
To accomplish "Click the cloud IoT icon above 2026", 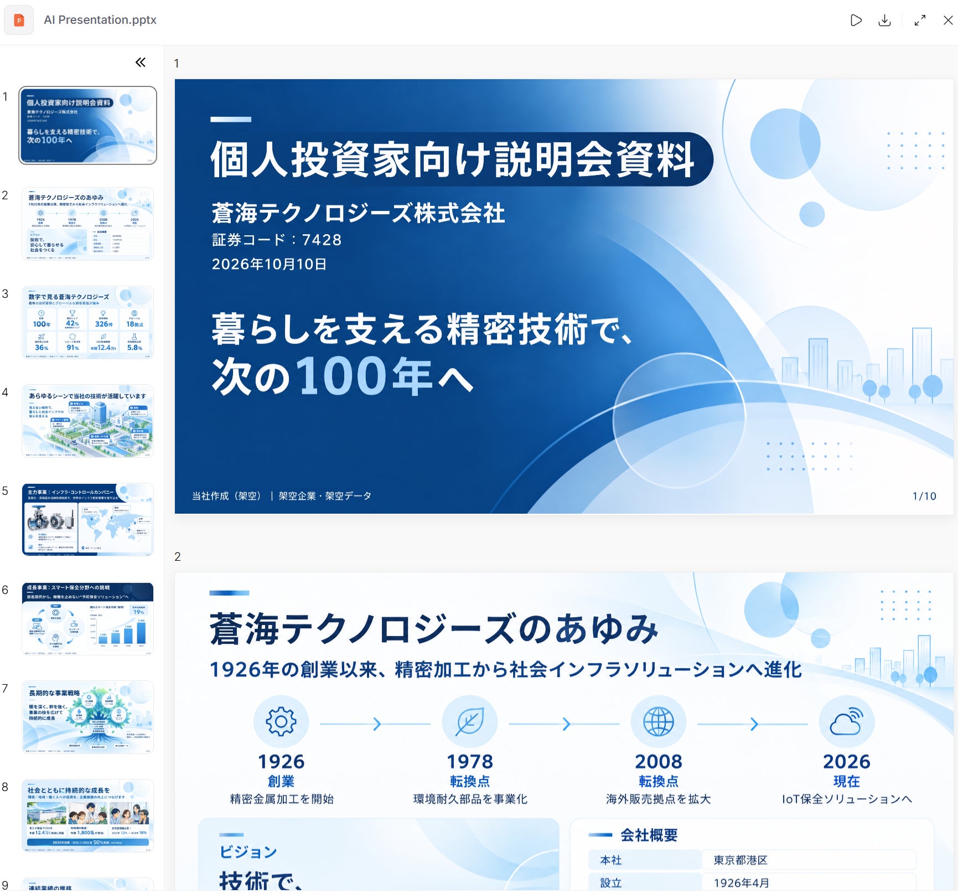I will click(x=847, y=722).
